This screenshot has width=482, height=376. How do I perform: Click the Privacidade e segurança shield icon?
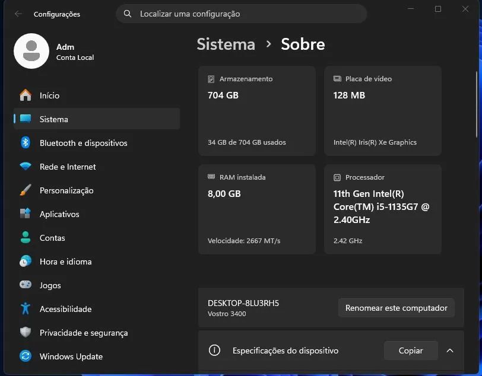[x=26, y=332]
